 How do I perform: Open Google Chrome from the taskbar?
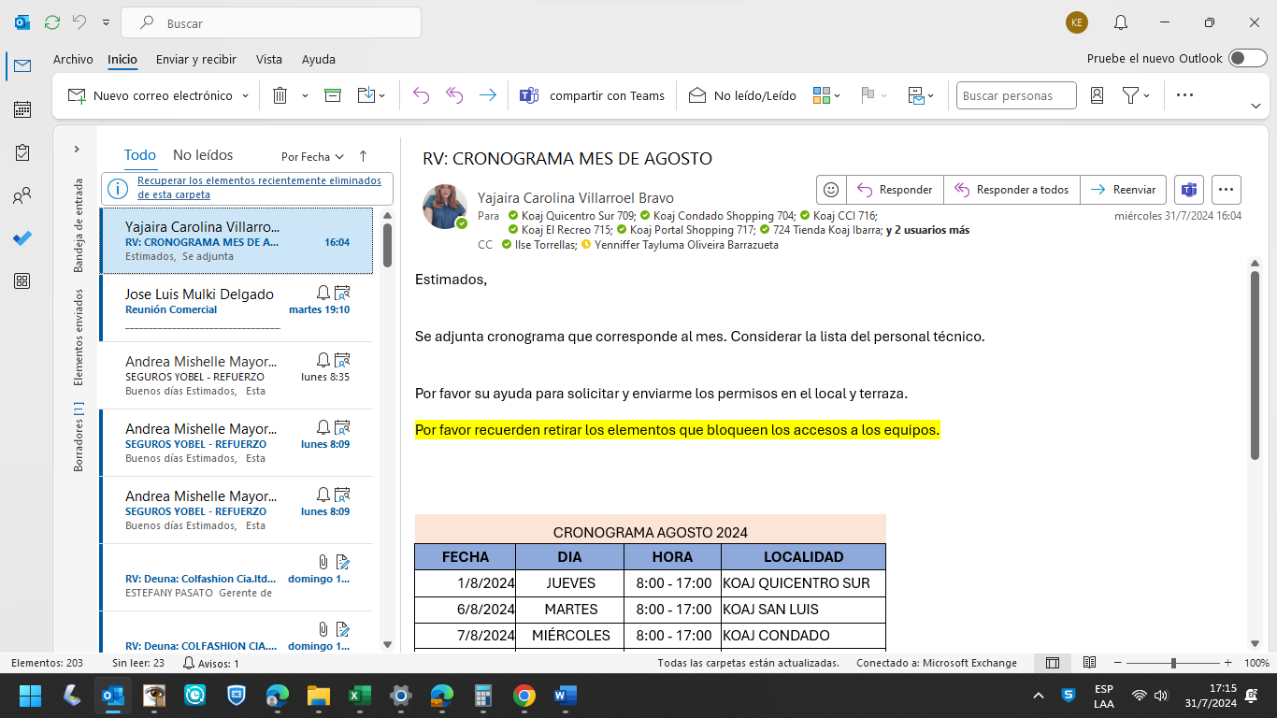[x=524, y=696]
